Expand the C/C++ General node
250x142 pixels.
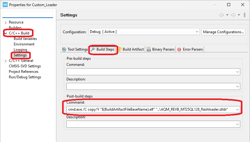6,61
